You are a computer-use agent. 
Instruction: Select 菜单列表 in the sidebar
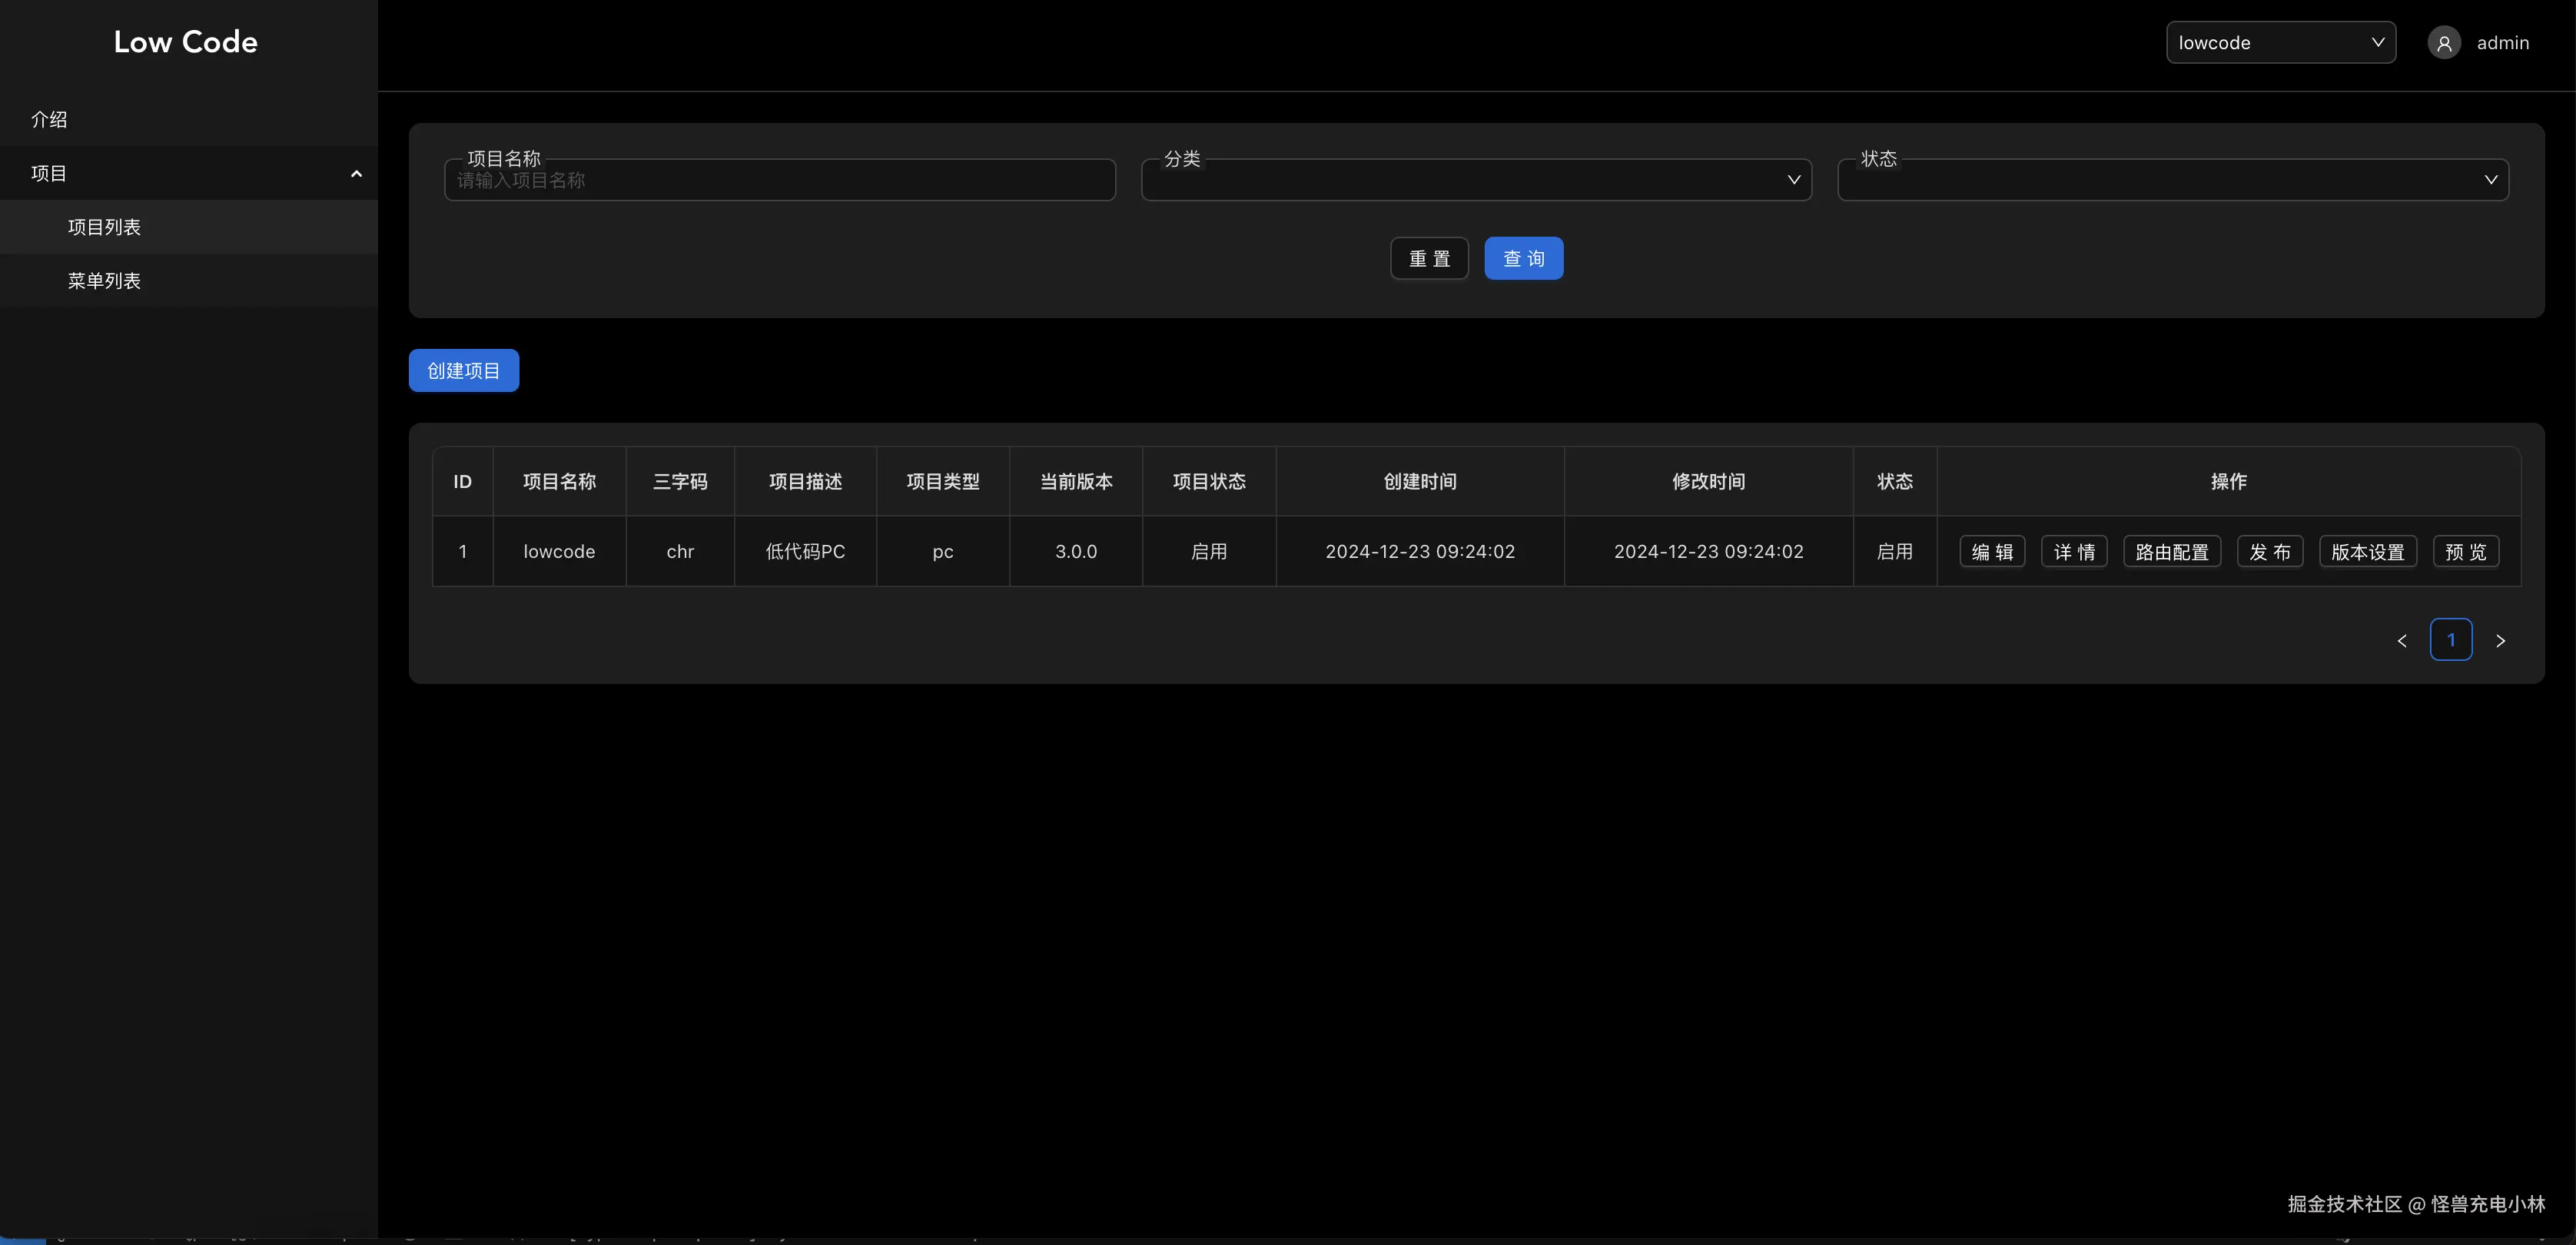pyautogui.click(x=104, y=282)
